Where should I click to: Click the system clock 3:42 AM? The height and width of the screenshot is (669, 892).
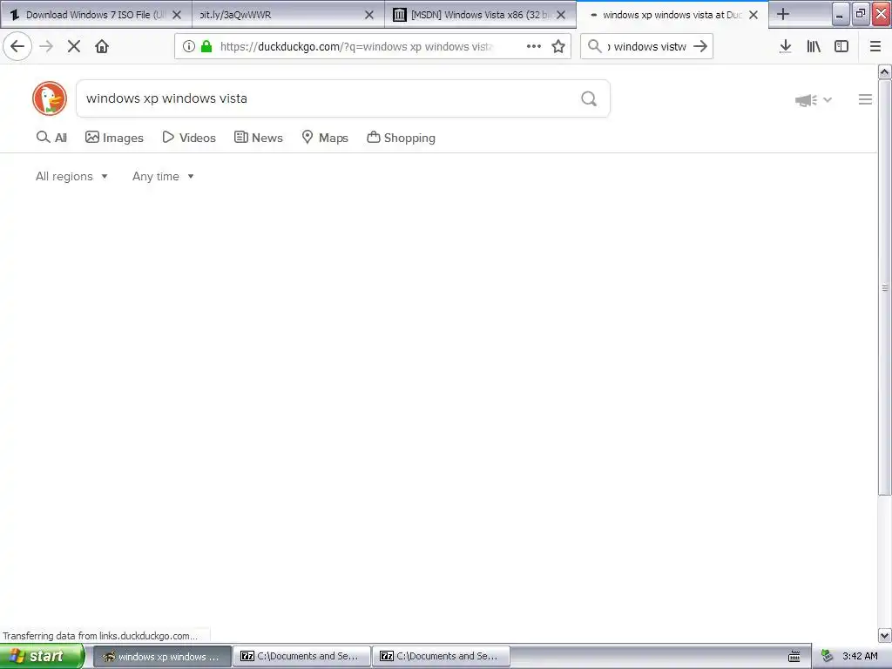pos(860,657)
